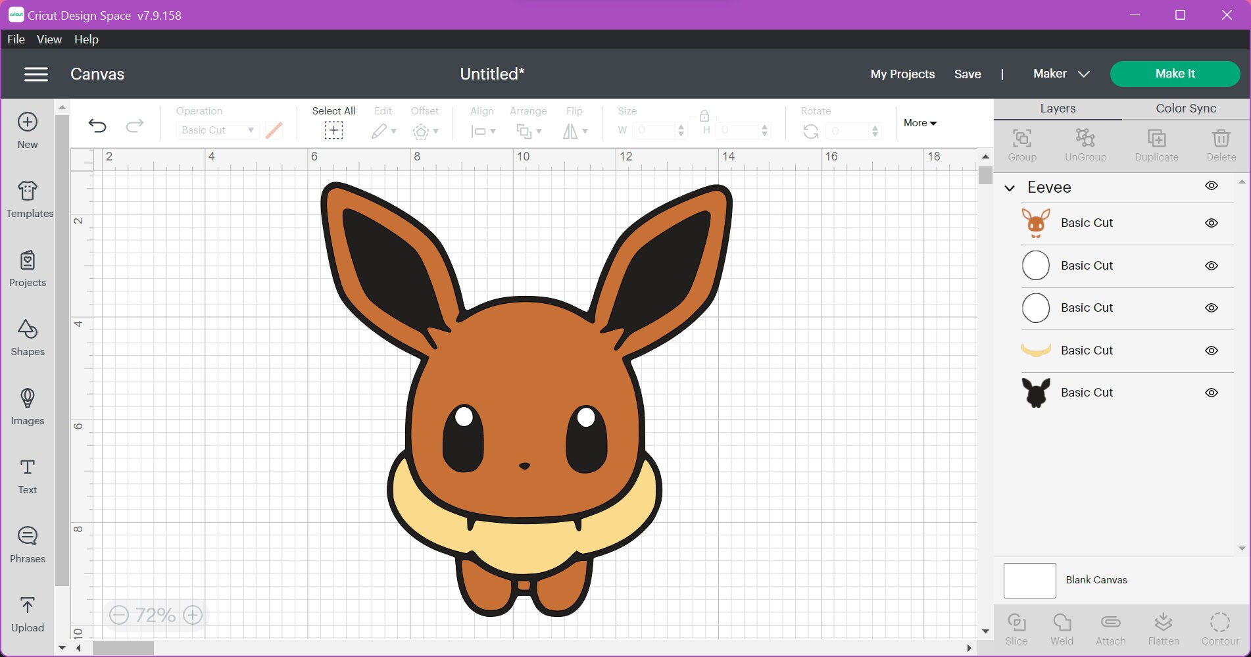Open the Operation dropdown
1251x657 pixels.
pyautogui.click(x=217, y=130)
